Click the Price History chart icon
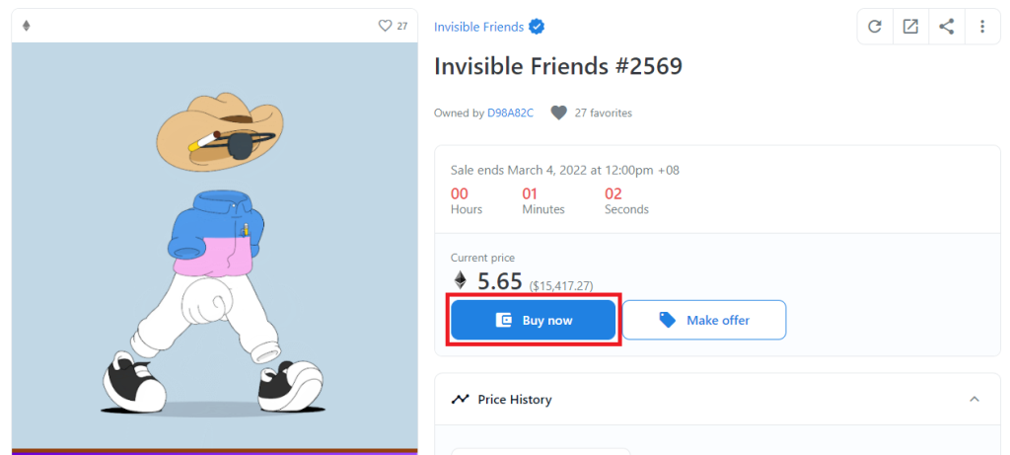This screenshot has height=455, width=1010. pyautogui.click(x=460, y=399)
